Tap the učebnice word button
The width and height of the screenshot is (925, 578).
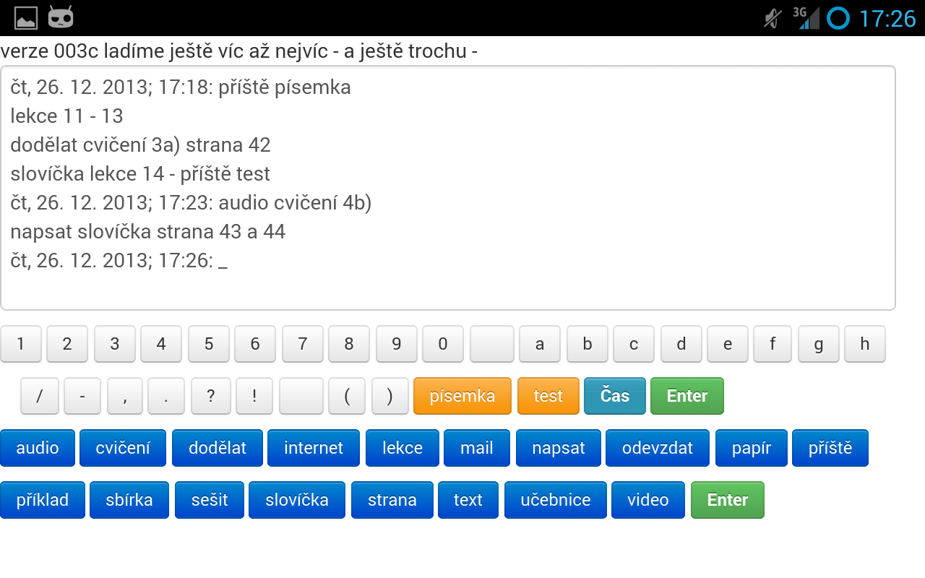(x=556, y=500)
